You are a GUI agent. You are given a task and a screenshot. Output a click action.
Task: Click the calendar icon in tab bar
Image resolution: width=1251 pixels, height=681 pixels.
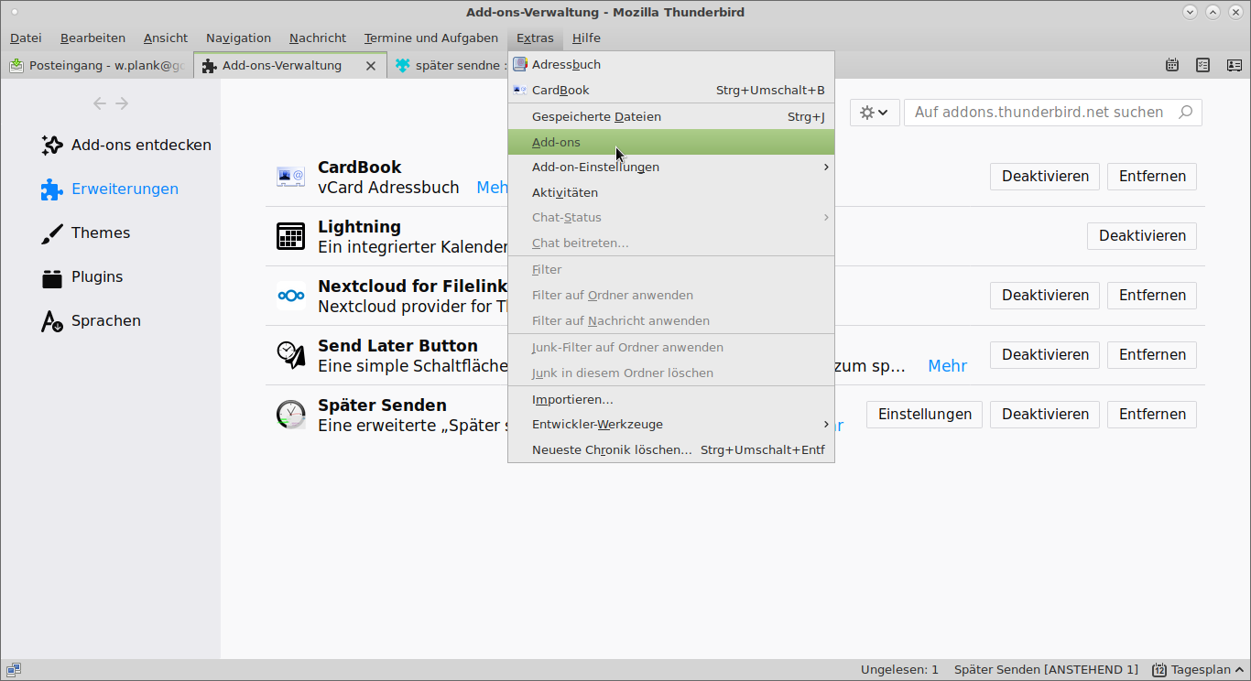point(1172,65)
